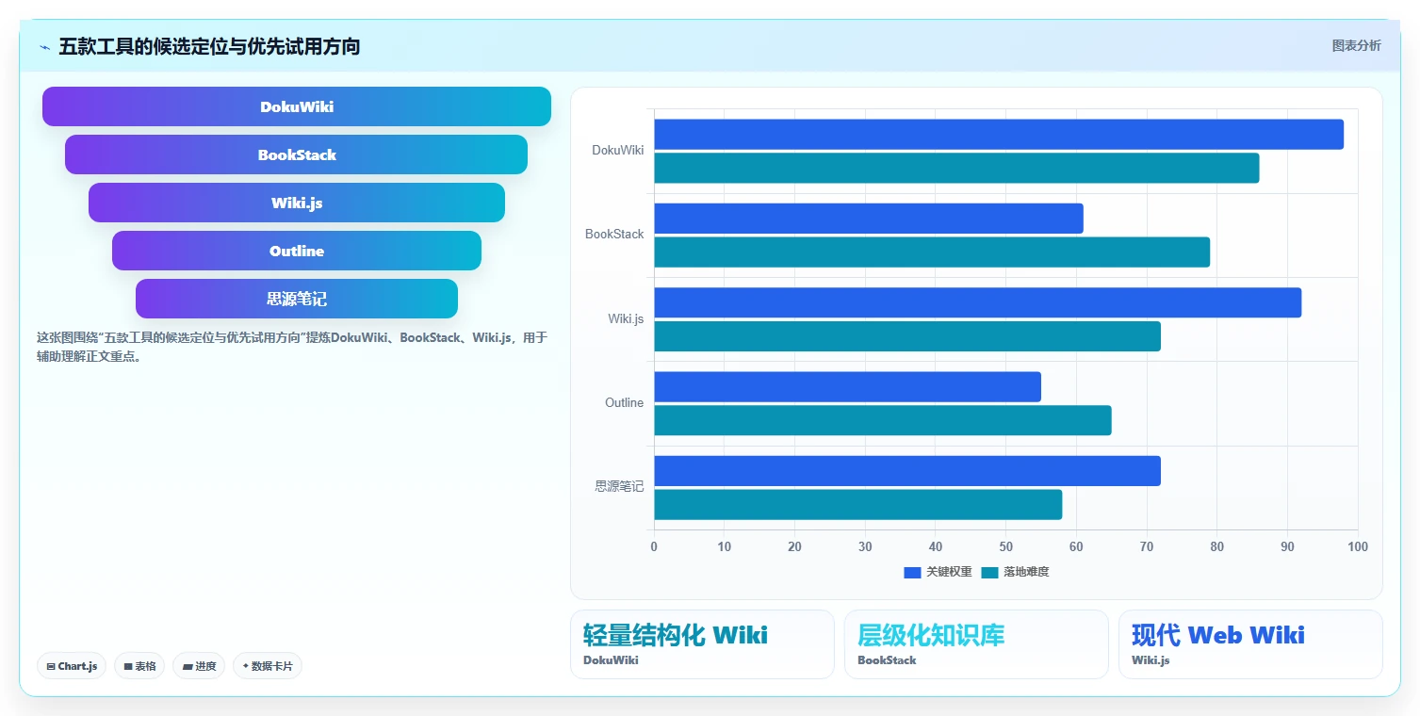The image size is (1420, 716).
Task: Click the BookStack subtitle in second card
Action: (887, 660)
